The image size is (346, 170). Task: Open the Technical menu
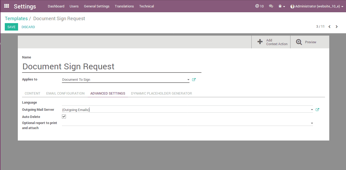coord(146,6)
